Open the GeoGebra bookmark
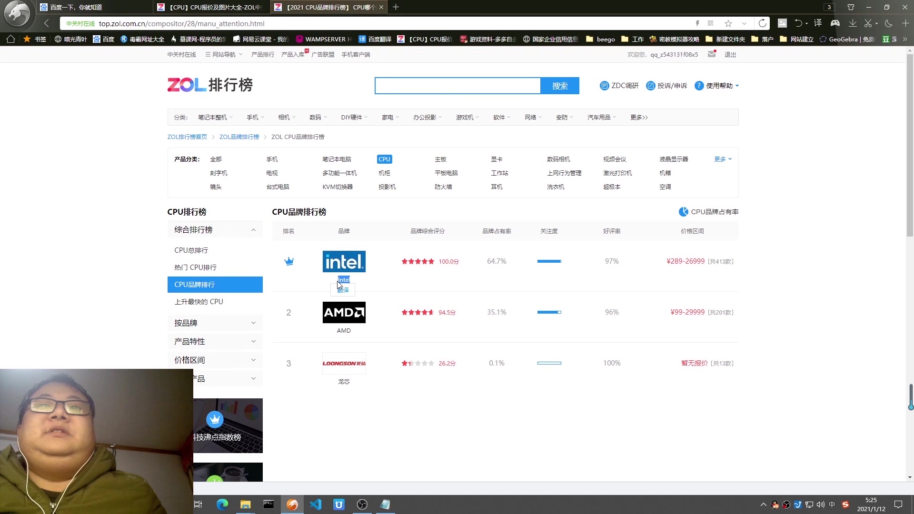 (847, 39)
